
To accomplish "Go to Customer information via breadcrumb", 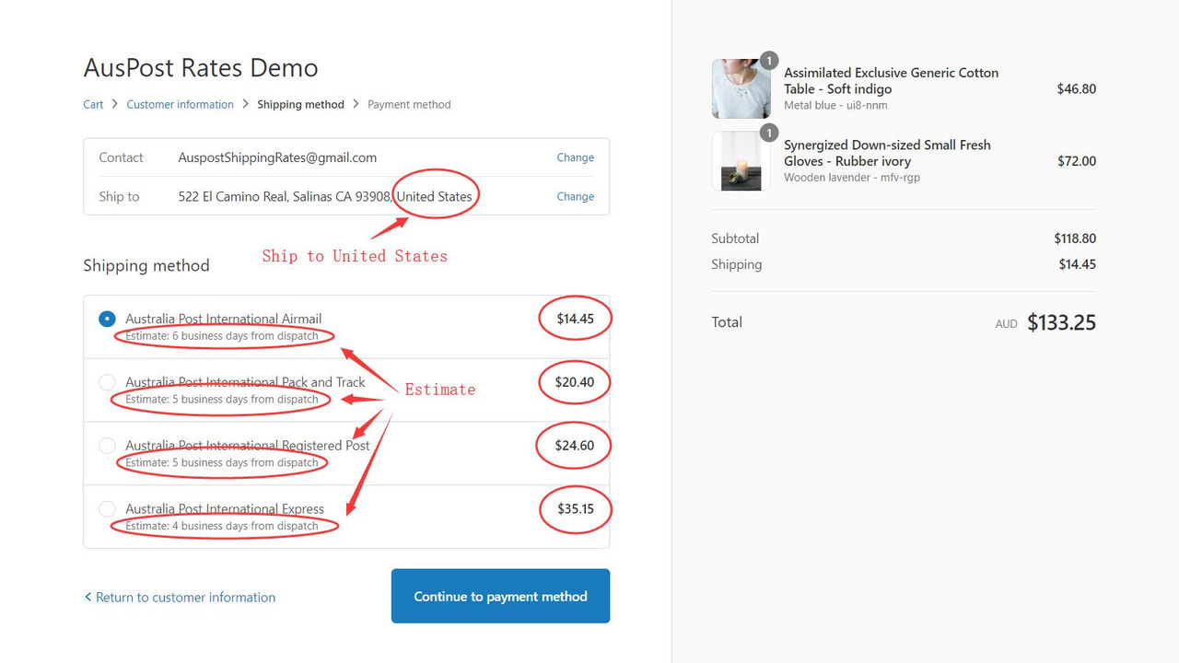I will pyautogui.click(x=180, y=104).
